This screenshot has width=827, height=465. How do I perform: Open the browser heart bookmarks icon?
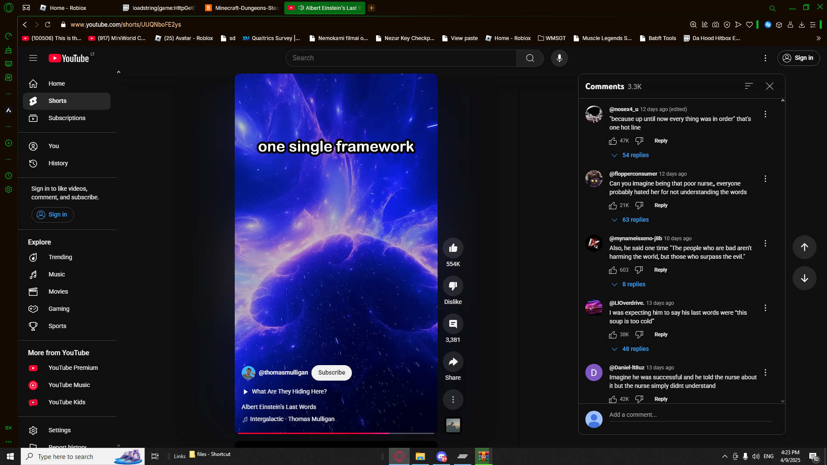coord(749,25)
